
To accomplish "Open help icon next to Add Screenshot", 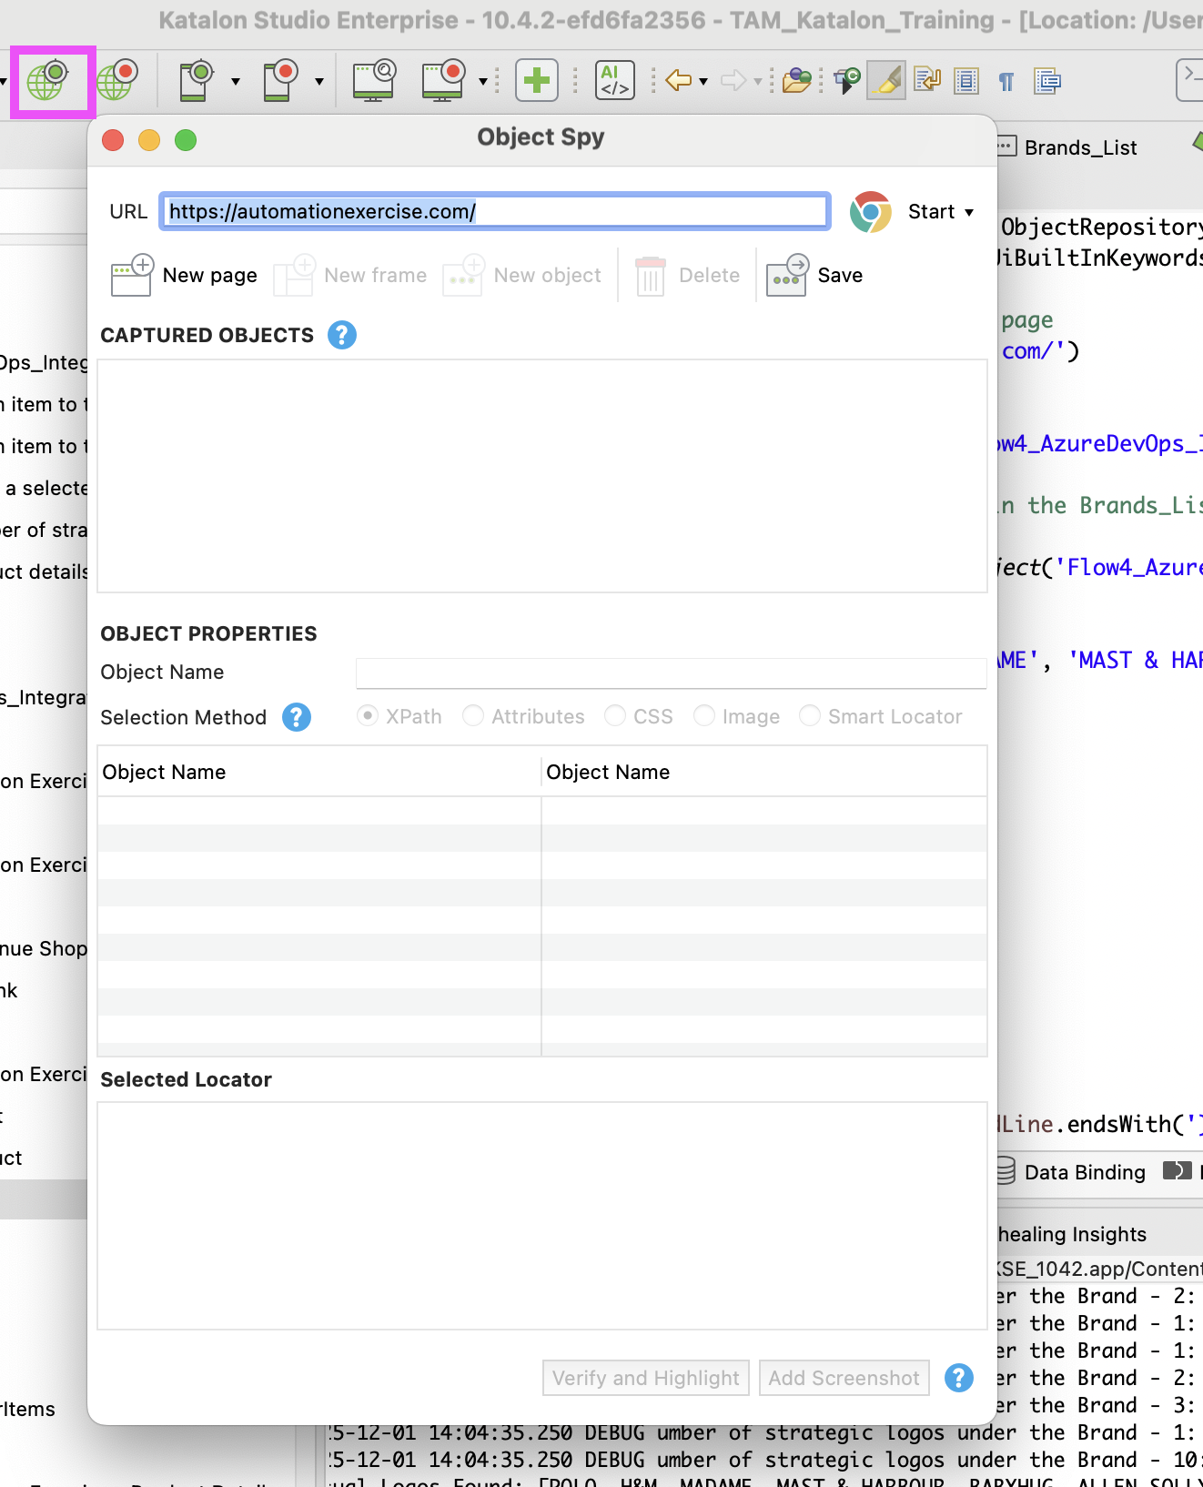I will pos(959,1378).
